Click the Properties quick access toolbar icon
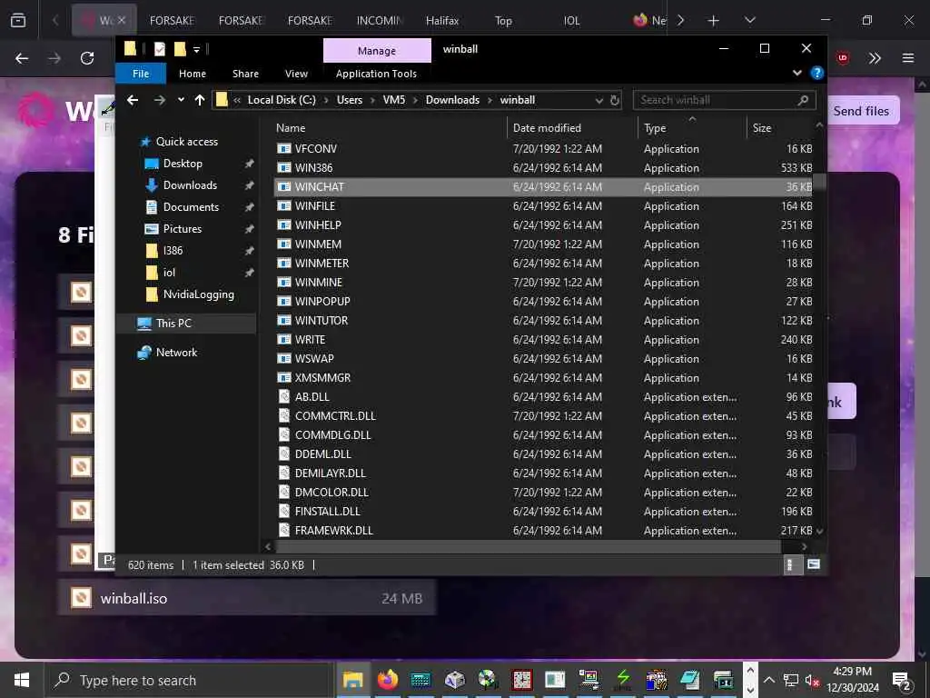The width and height of the screenshot is (930, 698). tap(160, 49)
